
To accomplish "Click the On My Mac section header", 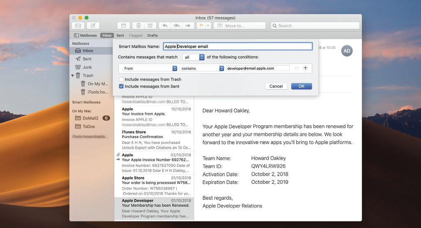I will tap(82, 111).
